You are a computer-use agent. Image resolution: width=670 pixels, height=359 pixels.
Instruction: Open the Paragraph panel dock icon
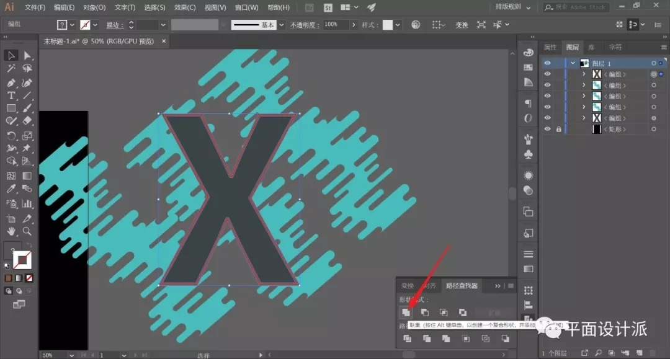(528, 104)
